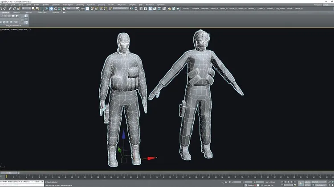Choose the Select and Move tool
Screen dimensions: 334x187
click(51, 8)
